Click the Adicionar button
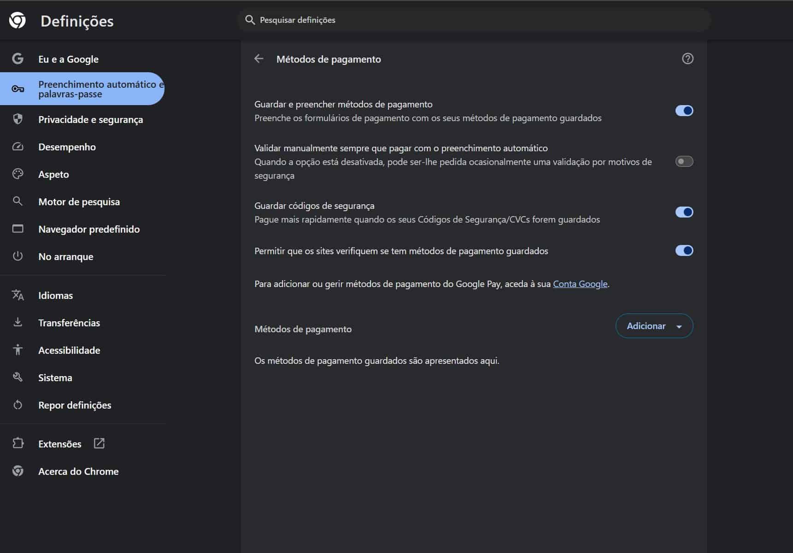This screenshot has width=793, height=553. point(646,326)
